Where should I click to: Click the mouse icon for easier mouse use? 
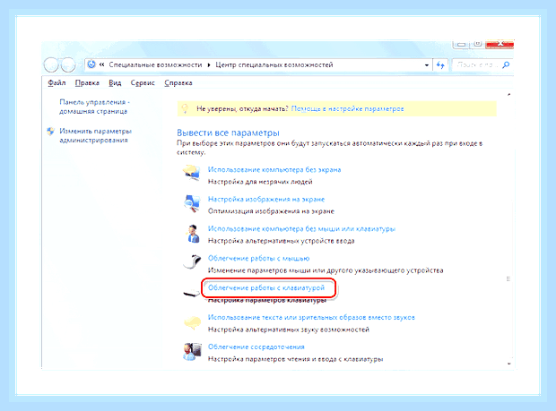coord(192,262)
